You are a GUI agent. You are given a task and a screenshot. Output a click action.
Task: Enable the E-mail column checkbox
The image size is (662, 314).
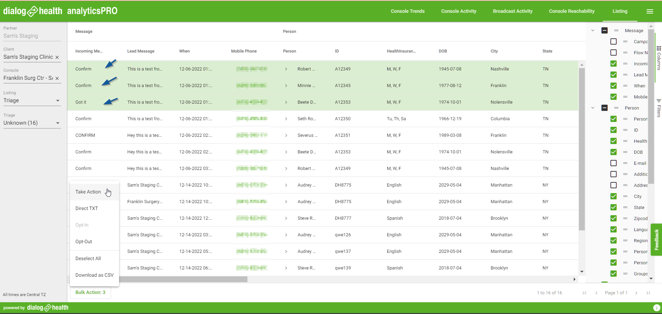click(614, 163)
